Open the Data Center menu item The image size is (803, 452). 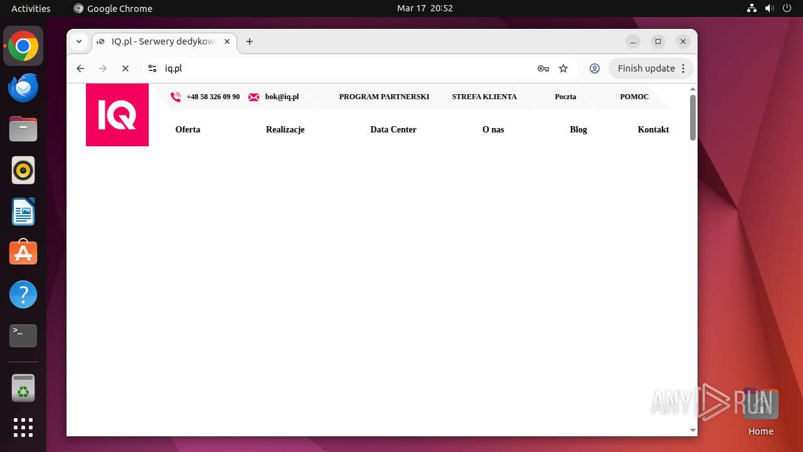(393, 129)
